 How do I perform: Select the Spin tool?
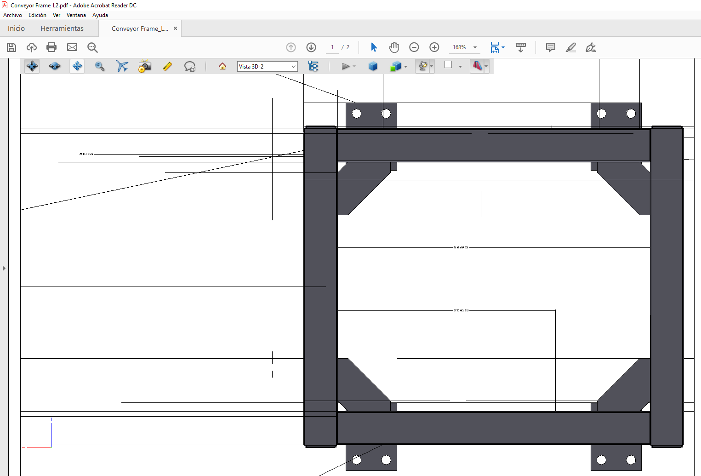tap(55, 66)
